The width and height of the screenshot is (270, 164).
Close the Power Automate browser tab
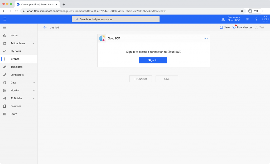point(57,4)
